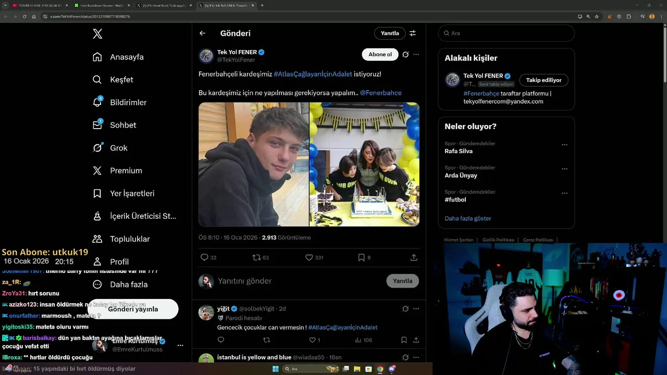667x375 pixels.
Task: Open more options for Arda Ünyay trend
Action: coord(564,169)
